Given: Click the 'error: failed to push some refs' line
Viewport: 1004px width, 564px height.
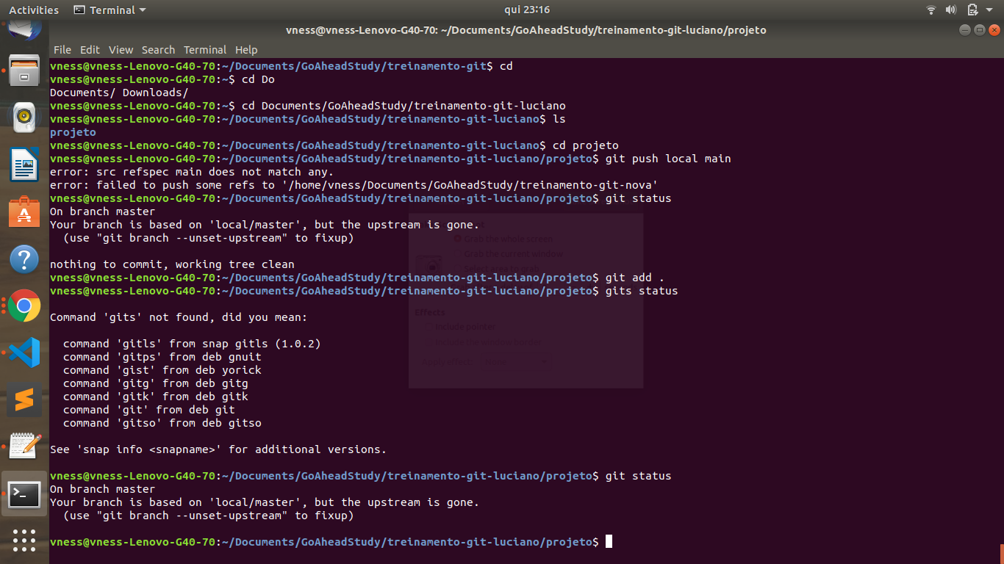Looking at the screenshot, I should click(354, 185).
